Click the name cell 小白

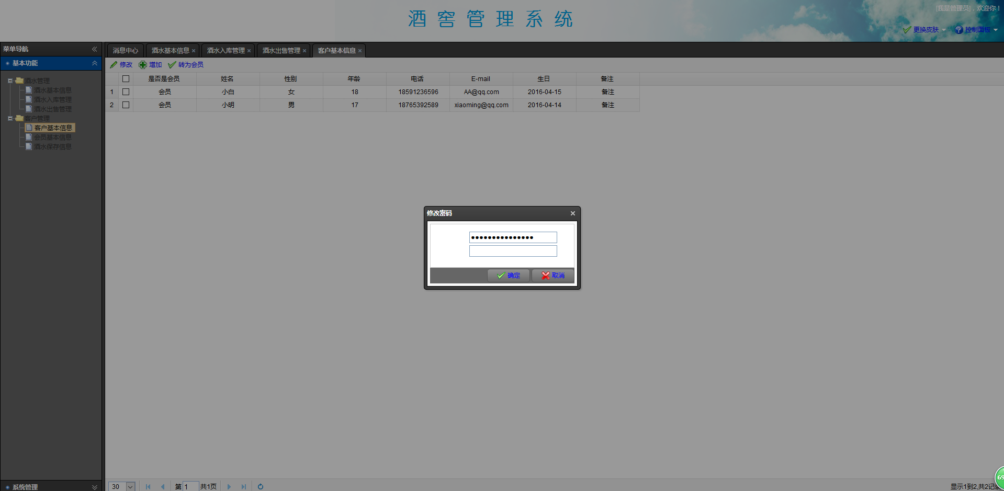click(x=228, y=92)
